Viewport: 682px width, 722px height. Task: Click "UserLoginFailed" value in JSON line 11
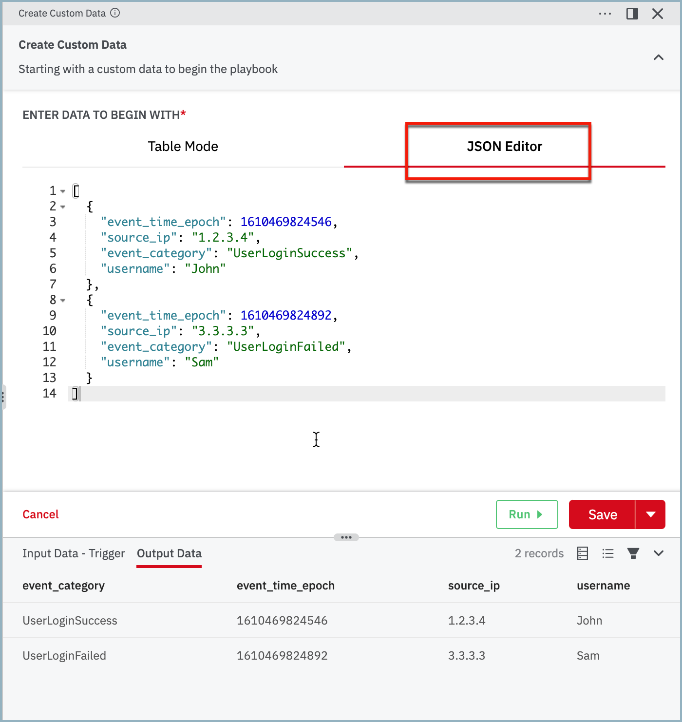pyautogui.click(x=286, y=347)
